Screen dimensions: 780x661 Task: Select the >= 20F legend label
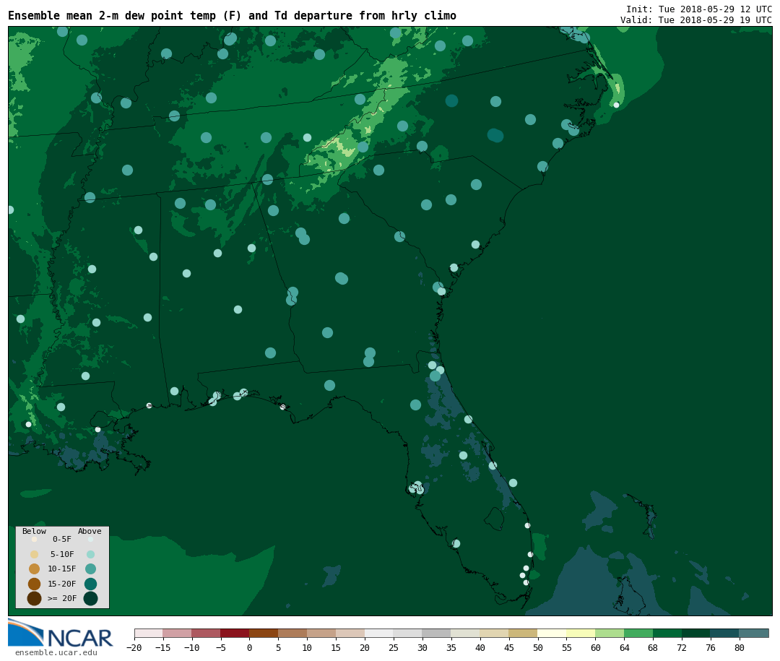pyautogui.click(x=62, y=598)
